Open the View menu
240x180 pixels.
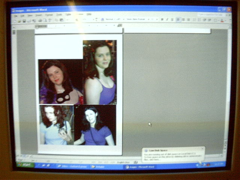(x=30, y=16)
